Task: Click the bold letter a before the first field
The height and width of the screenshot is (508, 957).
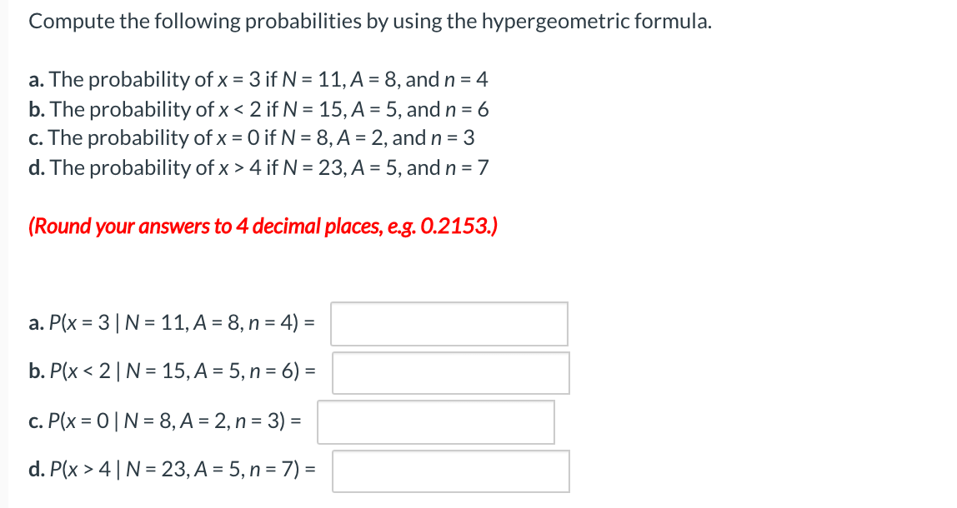Action: point(35,321)
